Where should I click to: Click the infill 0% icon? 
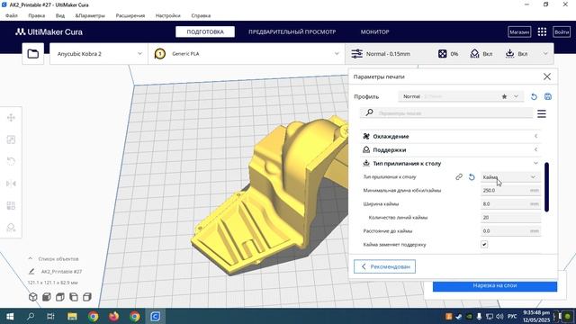442,54
